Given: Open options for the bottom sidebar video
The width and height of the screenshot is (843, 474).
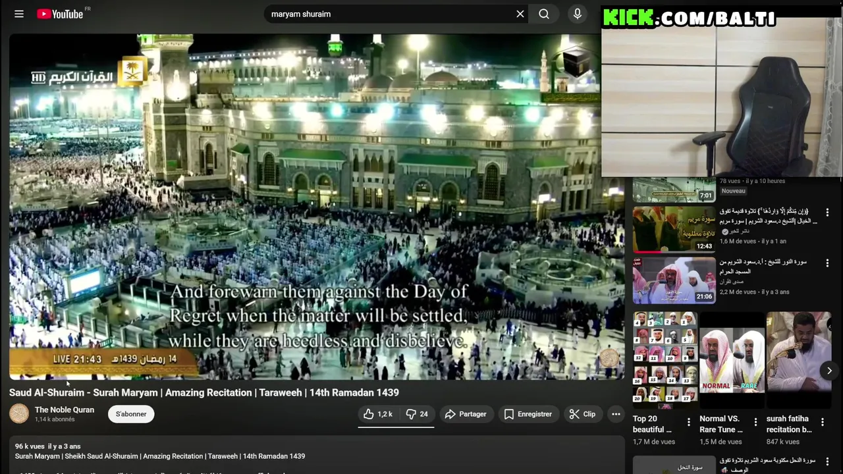Looking at the screenshot, I should (x=827, y=461).
